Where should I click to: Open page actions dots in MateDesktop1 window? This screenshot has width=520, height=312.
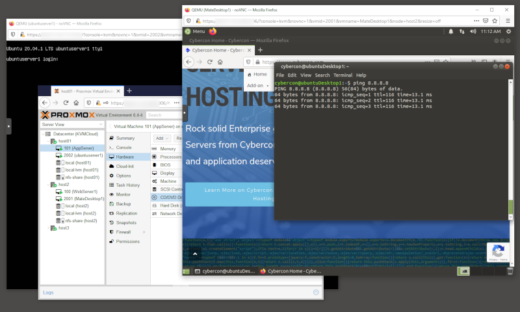pos(476,21)
